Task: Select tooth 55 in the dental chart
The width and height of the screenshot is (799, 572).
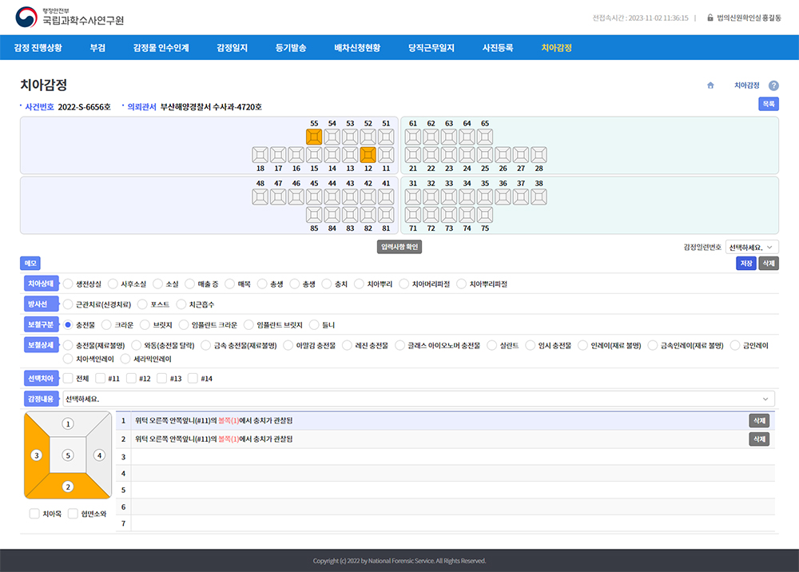Action: [x=314, y=137]
